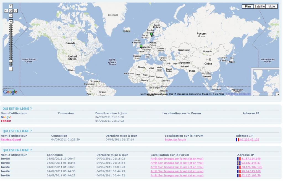Click the Mongolia label on the map
This screenshot has width=283, height=181.
click(208, 51)
